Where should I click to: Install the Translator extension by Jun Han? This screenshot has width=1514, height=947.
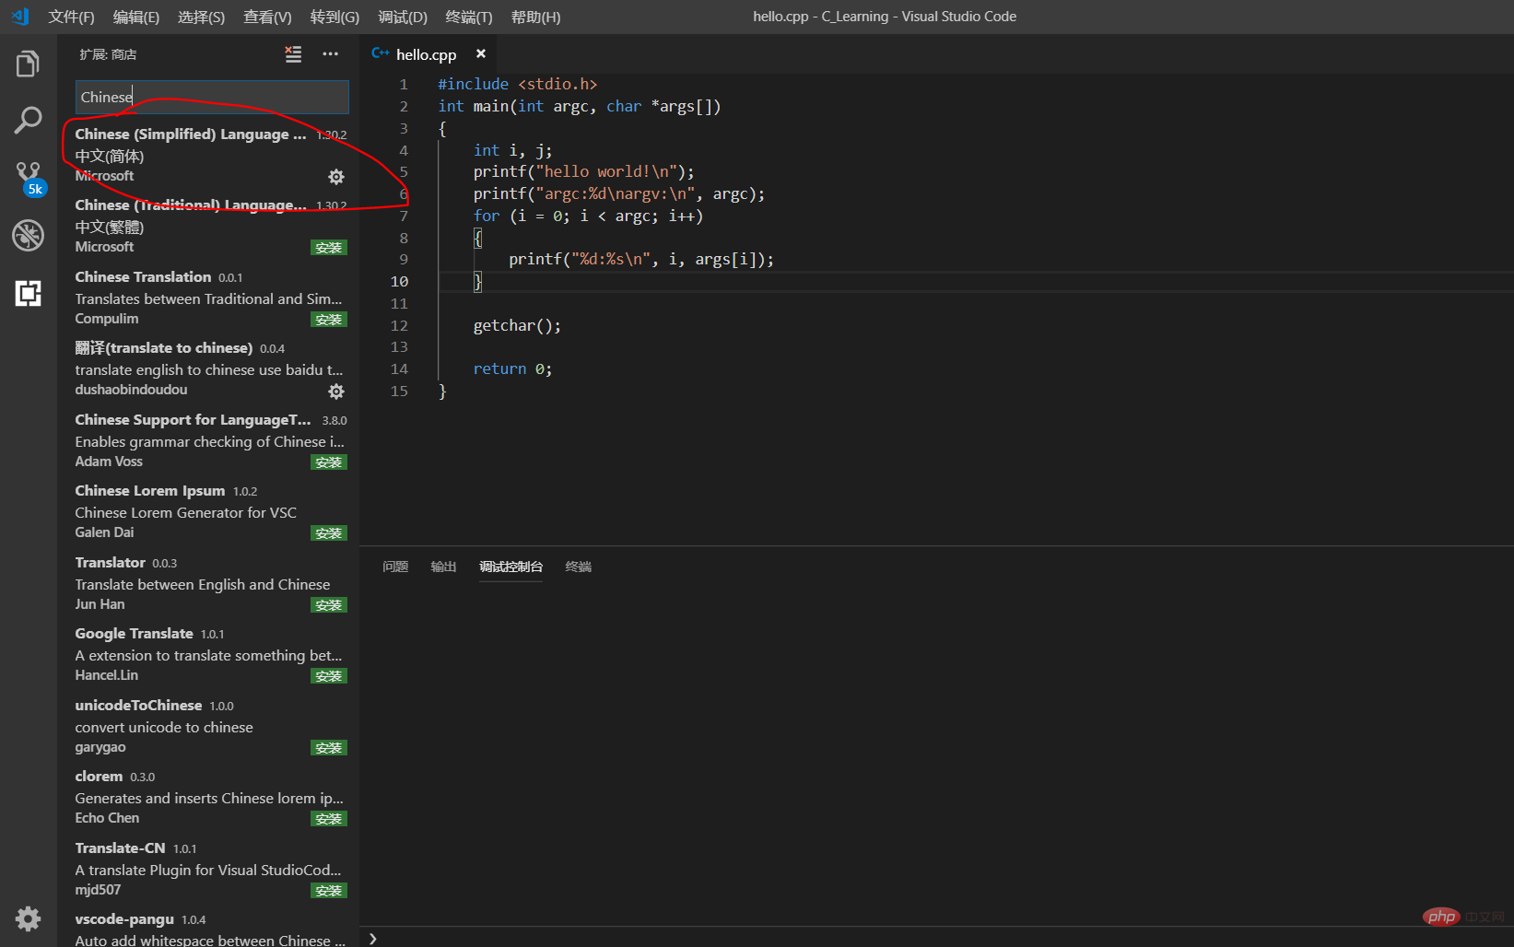329,605
